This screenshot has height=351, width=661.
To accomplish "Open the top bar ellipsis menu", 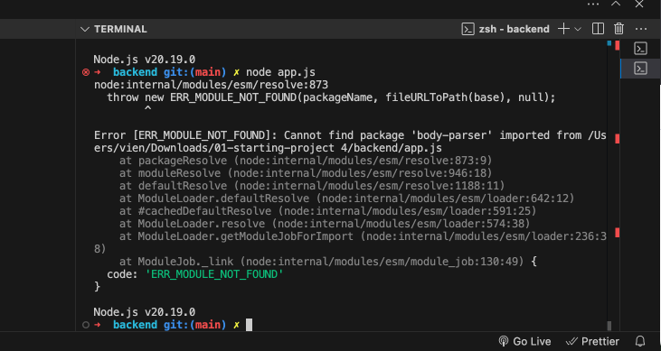I will (593, 4).
